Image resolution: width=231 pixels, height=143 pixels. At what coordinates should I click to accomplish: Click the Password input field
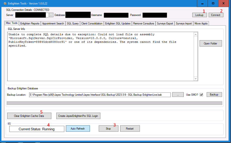(155, 15)
